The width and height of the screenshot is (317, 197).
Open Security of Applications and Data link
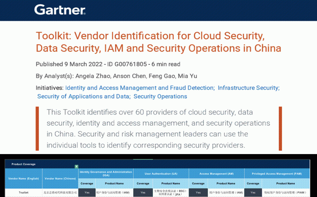coord(84,96)
